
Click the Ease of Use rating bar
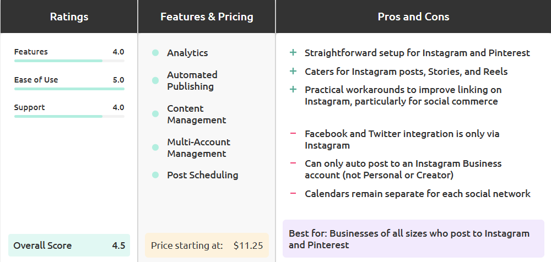tap(69, 89)
